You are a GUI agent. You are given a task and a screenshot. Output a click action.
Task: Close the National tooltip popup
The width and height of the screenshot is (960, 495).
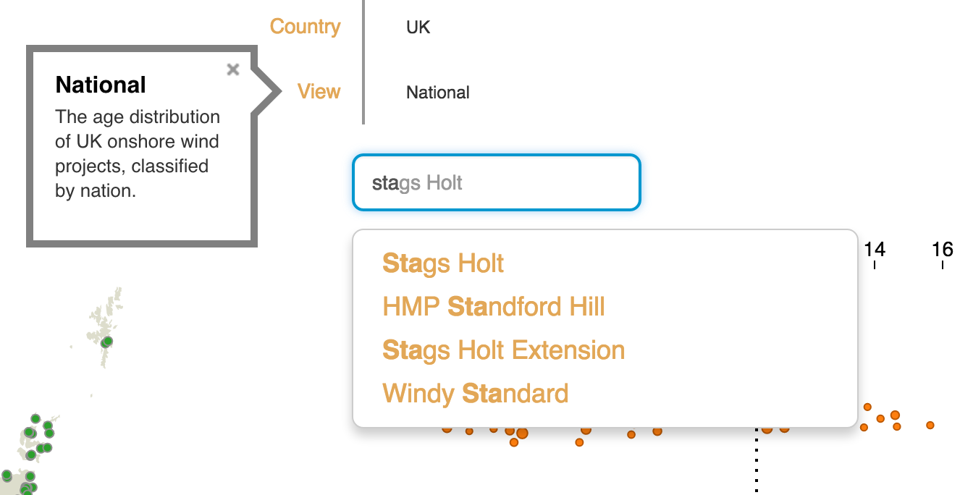pyautogui.click(x=232, y=69)
